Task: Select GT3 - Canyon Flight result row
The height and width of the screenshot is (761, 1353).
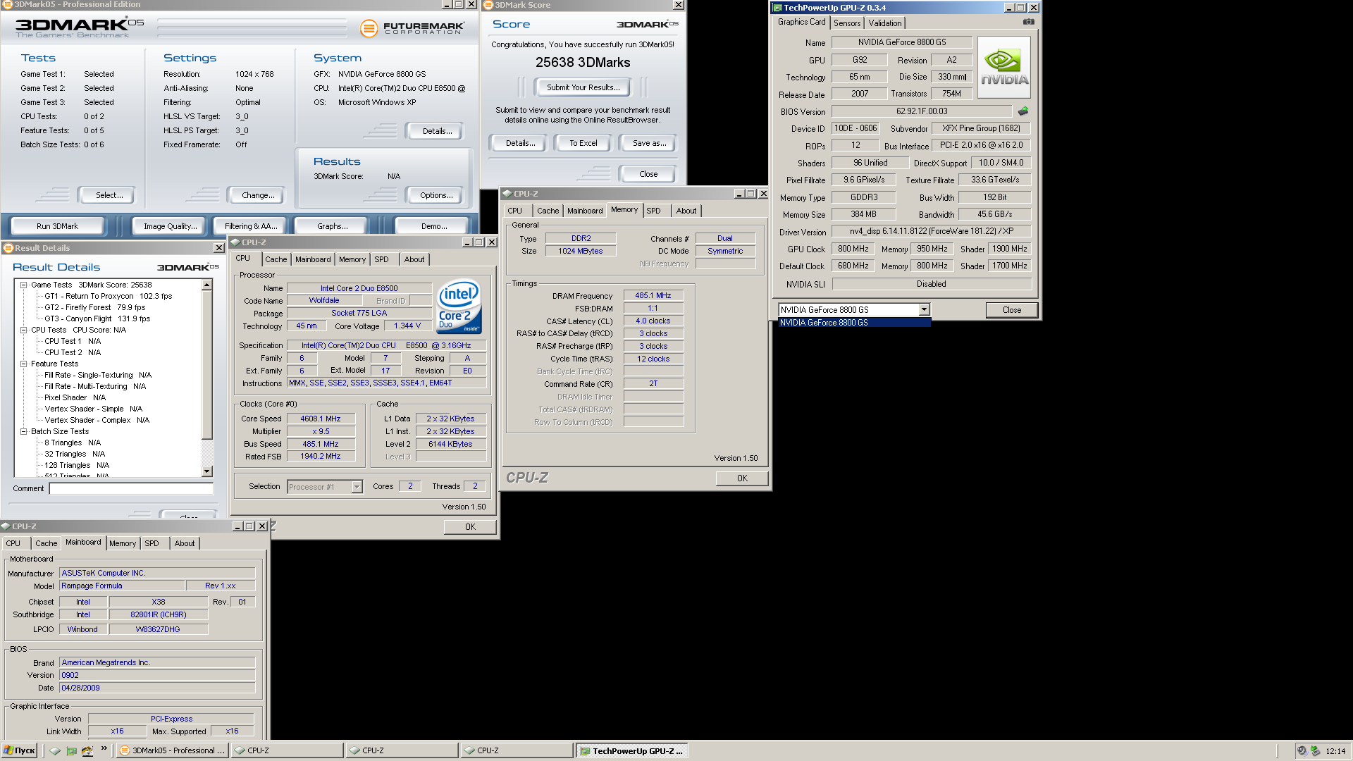Action: coord(97,319)
